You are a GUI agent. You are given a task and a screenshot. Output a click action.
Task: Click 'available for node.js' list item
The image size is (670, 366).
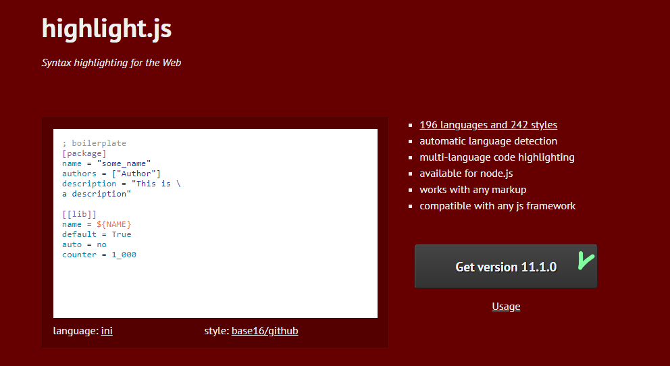tap(466, 174)
